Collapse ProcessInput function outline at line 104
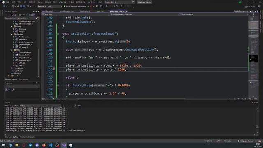 [58, 34]
